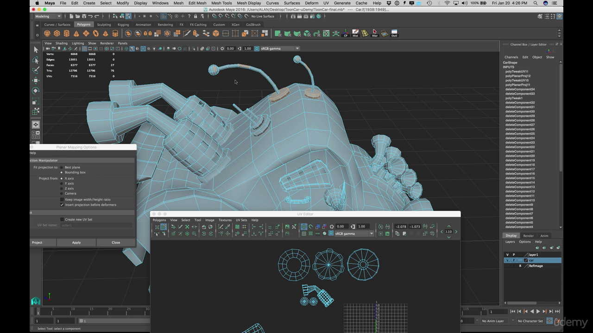Select polyTweakUV11 input node

point(517,72)
